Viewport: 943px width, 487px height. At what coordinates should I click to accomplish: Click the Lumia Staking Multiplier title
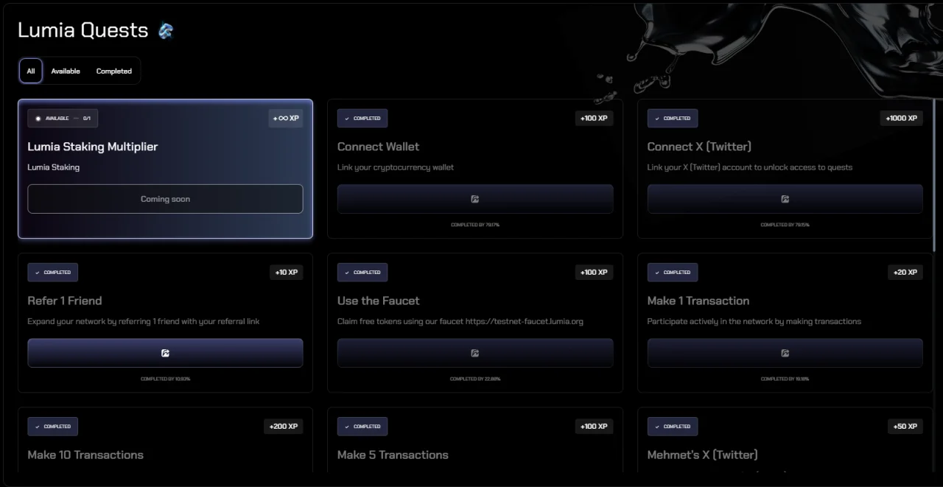(93, 147)
